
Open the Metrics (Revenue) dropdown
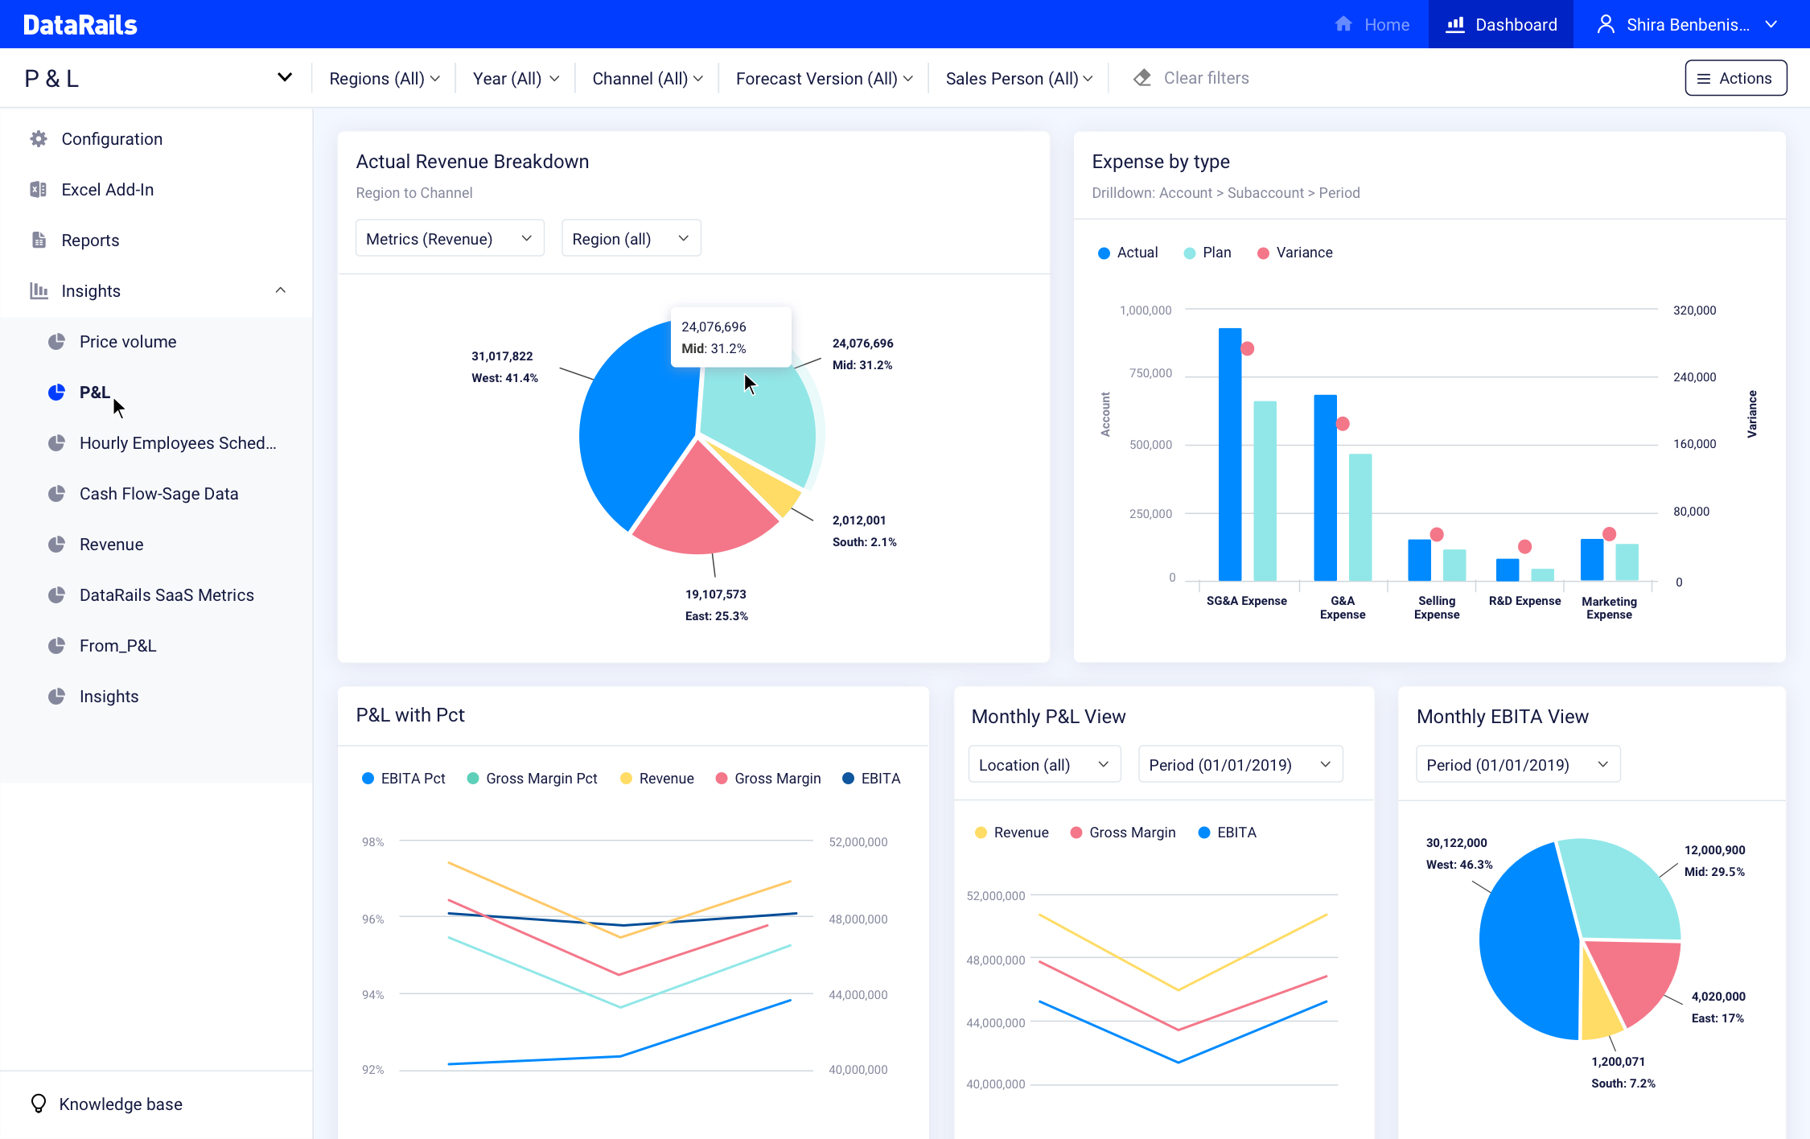tap(449, 239)
